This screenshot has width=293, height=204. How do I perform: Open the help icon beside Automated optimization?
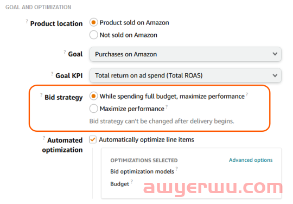[44, 138]
